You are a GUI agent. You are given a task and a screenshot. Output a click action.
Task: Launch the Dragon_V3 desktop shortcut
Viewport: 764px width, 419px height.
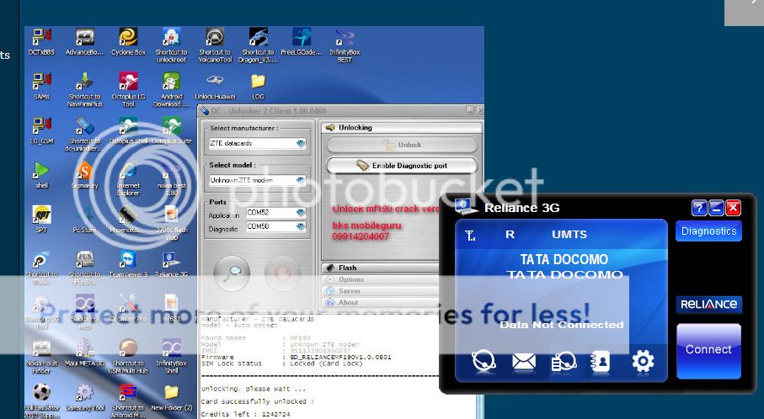point(259,45)
